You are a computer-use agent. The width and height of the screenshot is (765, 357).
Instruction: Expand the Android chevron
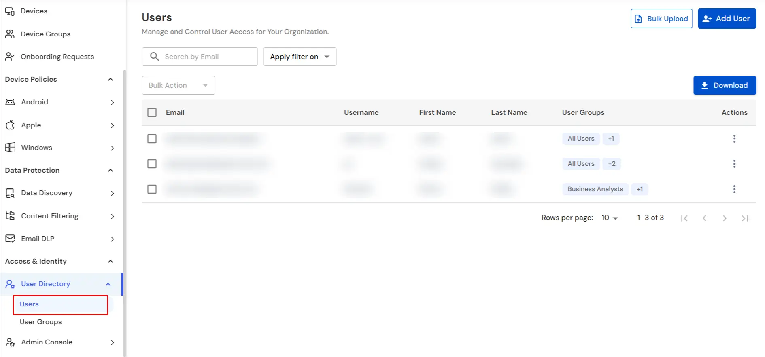click(113, 103)
